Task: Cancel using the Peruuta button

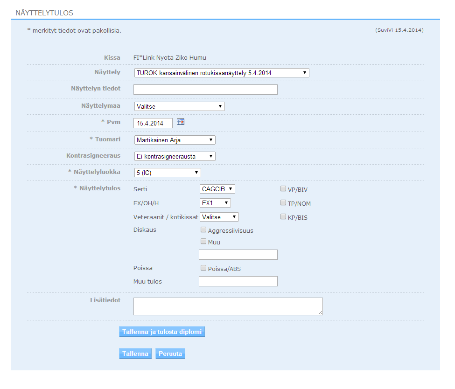Action: [170, 354]
